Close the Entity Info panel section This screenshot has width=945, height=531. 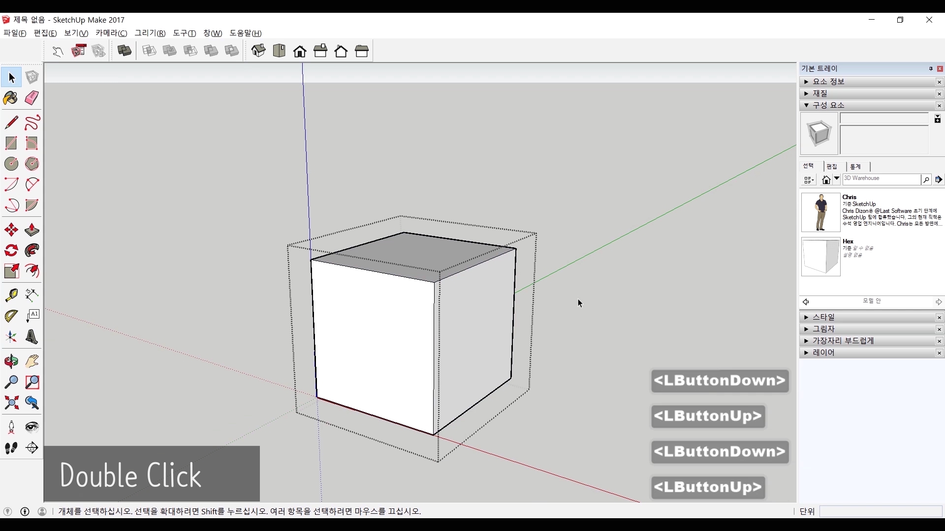[x=939, y=82]
